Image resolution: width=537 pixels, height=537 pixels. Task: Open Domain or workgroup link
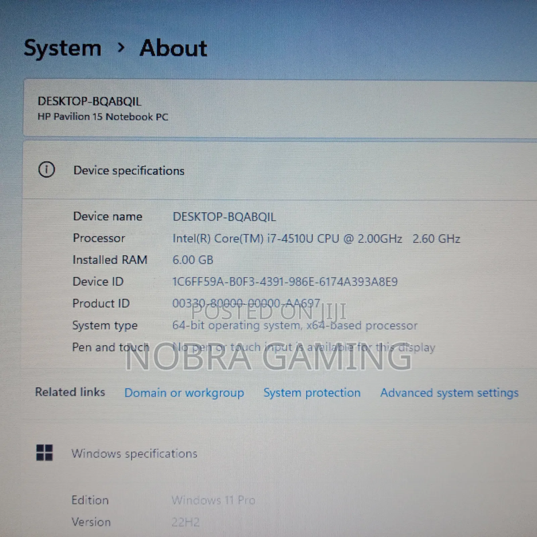pyautogui.click(x=184, y=393)
